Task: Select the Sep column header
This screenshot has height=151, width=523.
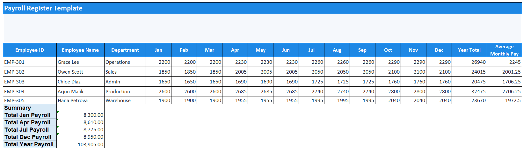Action: [362, 50]
